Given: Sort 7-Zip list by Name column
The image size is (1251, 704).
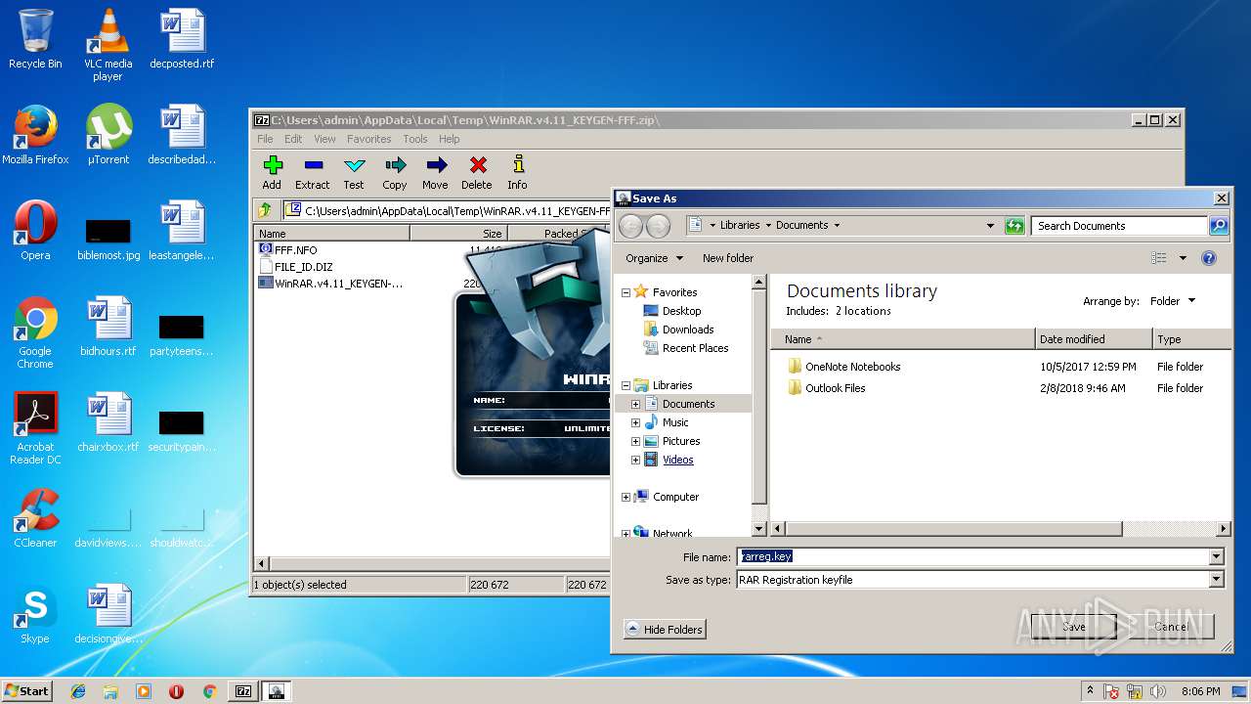Looking at the screenshot, I should coord(331,234).
